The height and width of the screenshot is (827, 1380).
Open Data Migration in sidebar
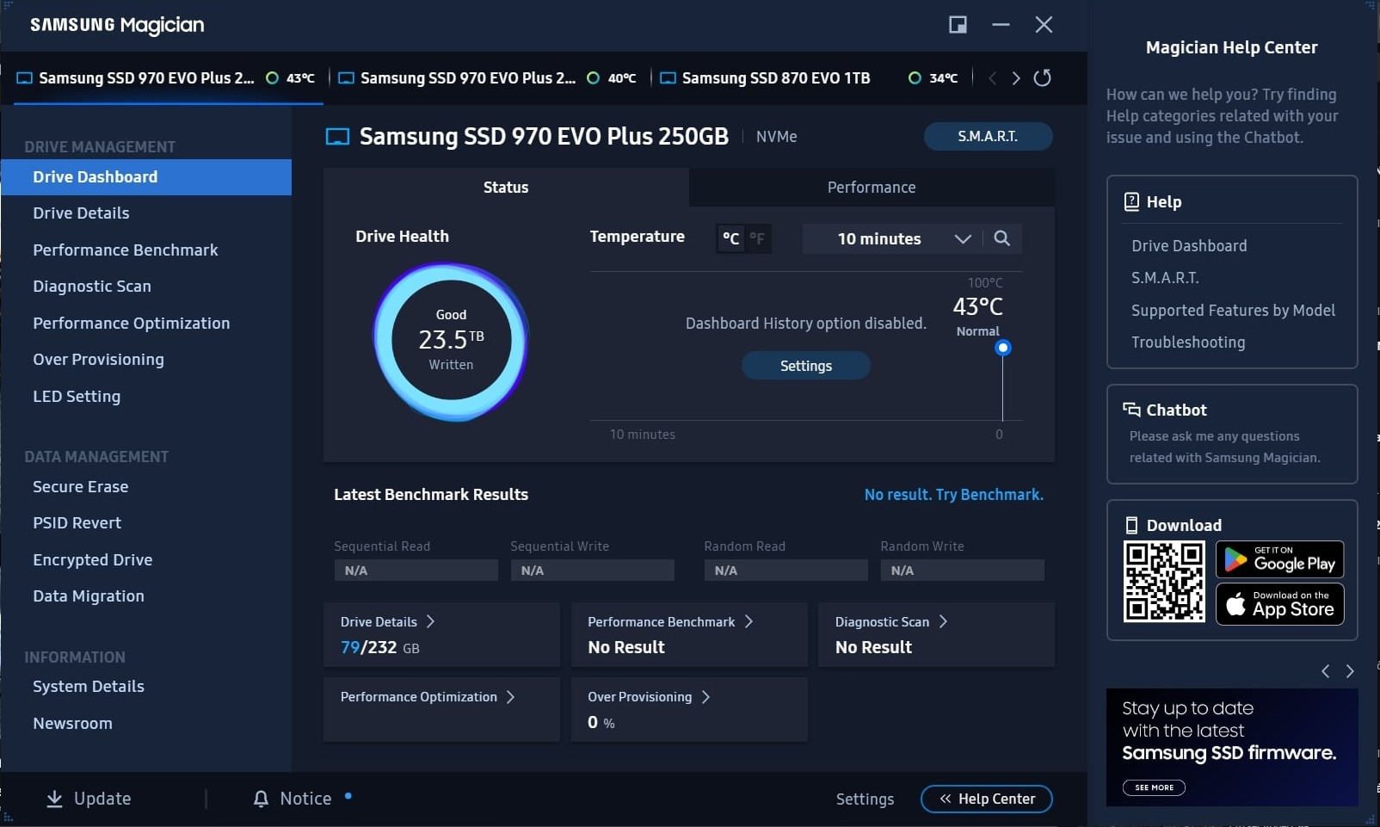click(x=89, y=596)
